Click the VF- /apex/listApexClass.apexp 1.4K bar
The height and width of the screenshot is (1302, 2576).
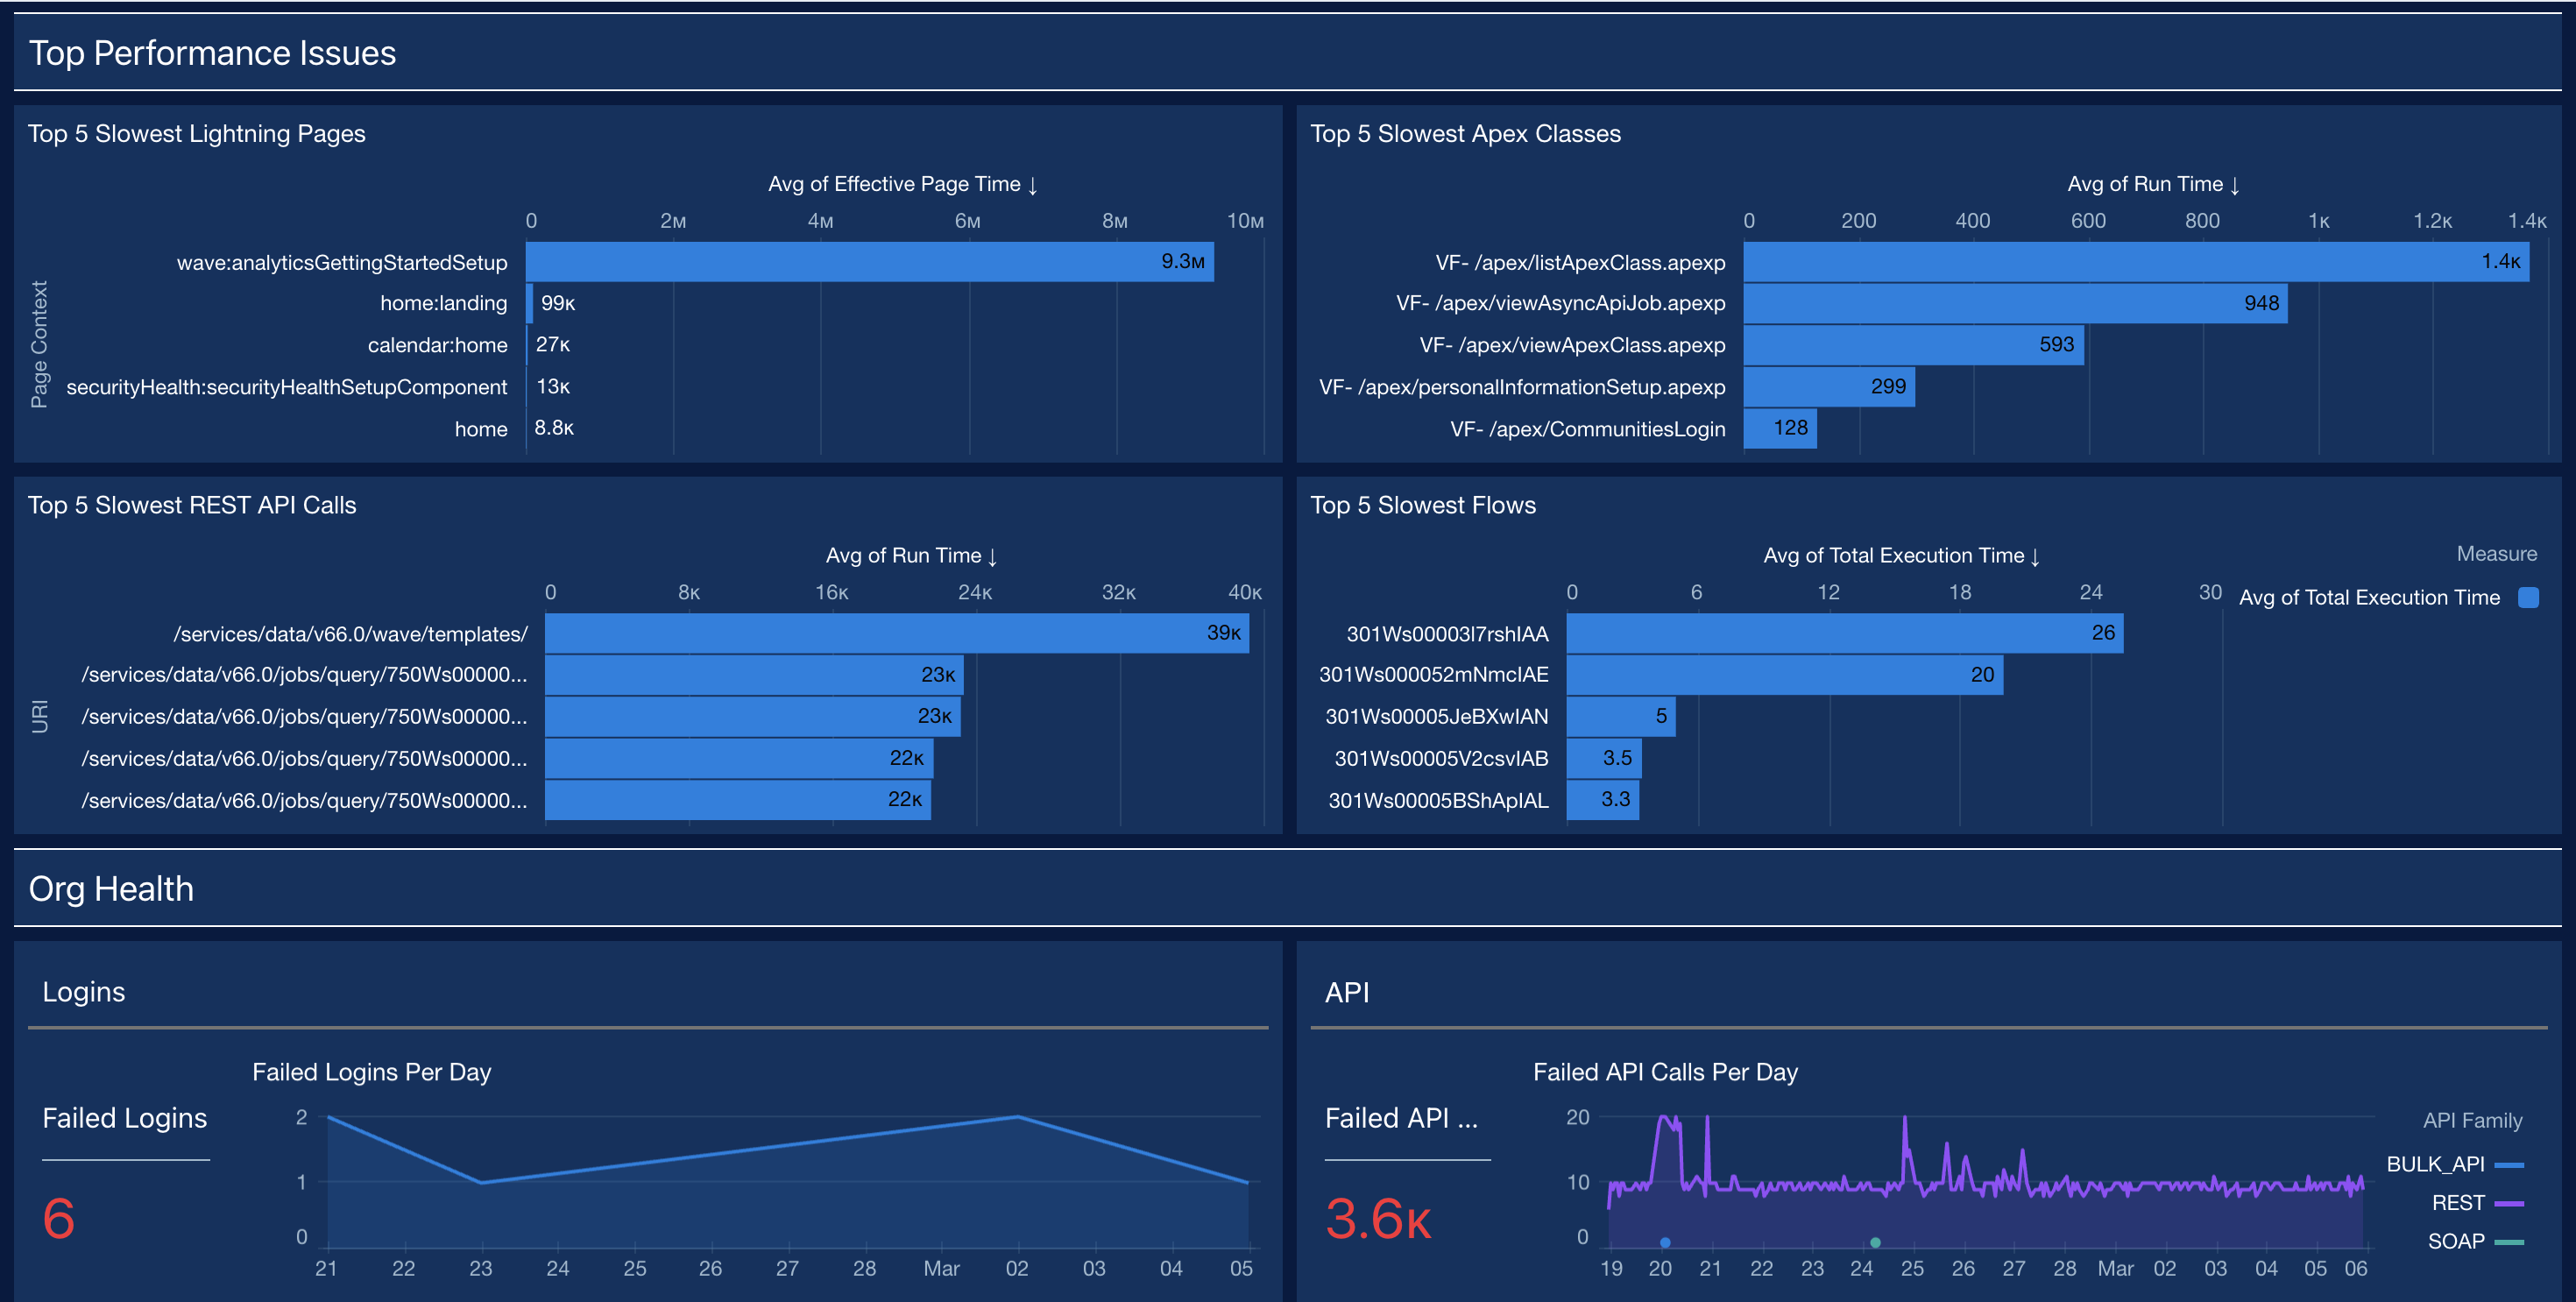pos(2136,262)
